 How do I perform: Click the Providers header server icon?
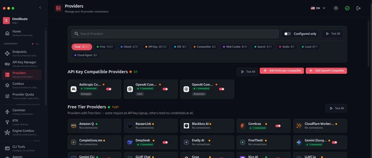[58, 8]
